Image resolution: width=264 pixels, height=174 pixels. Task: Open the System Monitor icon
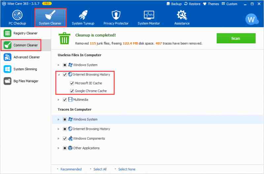pos(148,15)
